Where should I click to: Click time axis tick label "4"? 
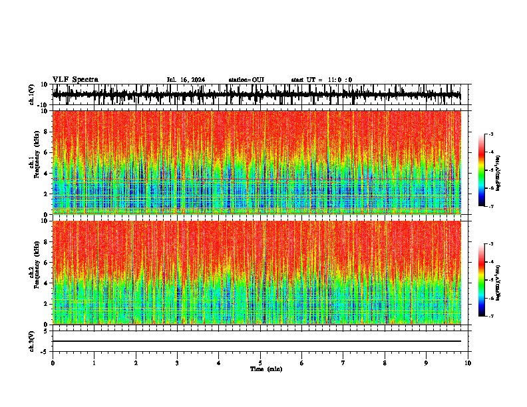[x=219, y=363]
